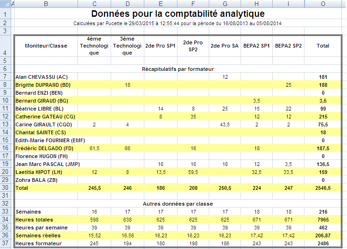The height and width of the screenshot is (249, 347).
Task: Click the 'Total' row label in row 30
Action: 46,188
